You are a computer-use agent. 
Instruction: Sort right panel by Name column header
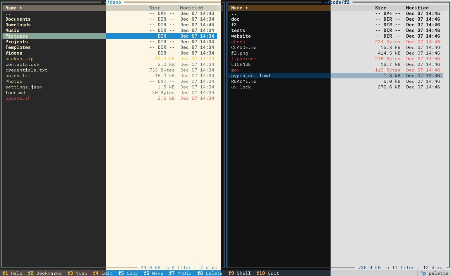[x=237, y=8]
